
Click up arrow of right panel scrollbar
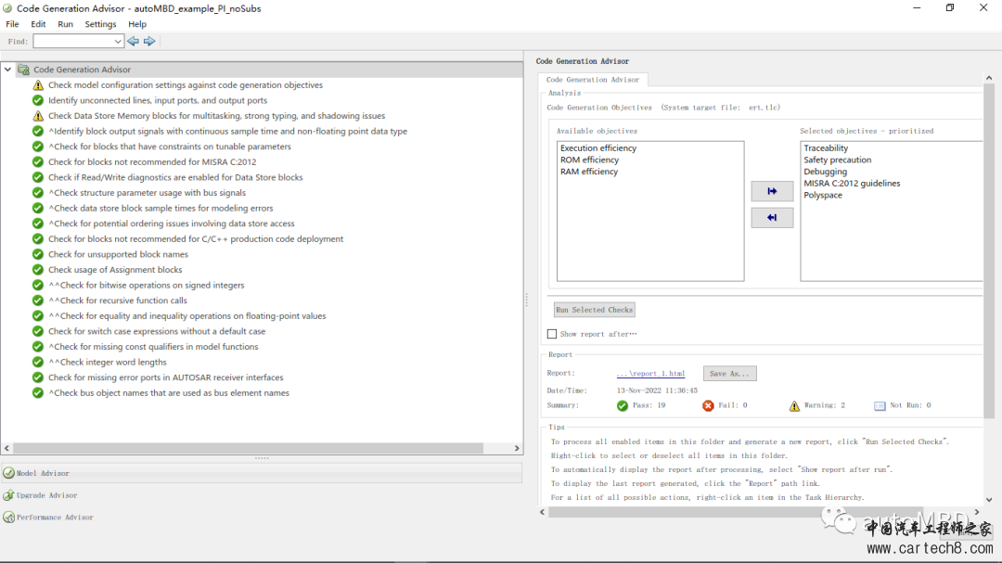pyautogui.click(x=989, y=78)
